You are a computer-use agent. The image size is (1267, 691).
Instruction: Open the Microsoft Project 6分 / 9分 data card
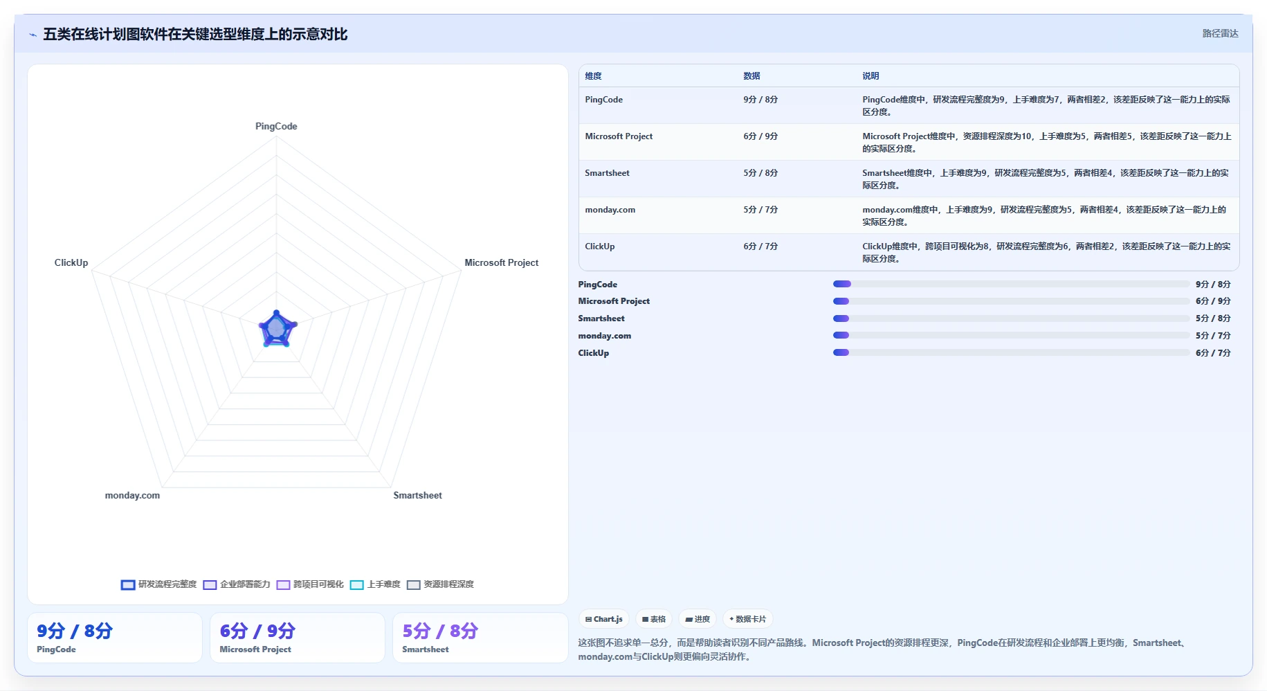pyautogui.click(x=298, y=638)
